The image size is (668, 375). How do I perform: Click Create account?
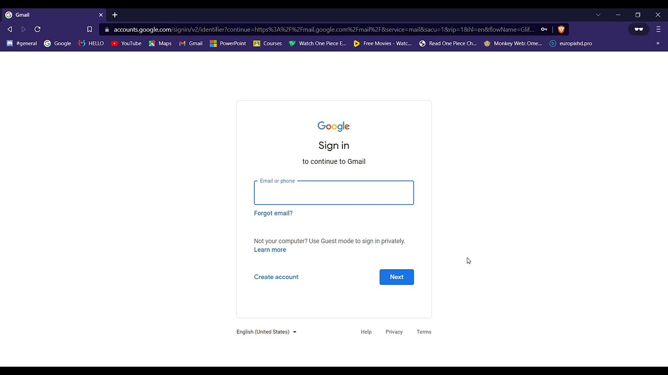[x=276, y=277]
